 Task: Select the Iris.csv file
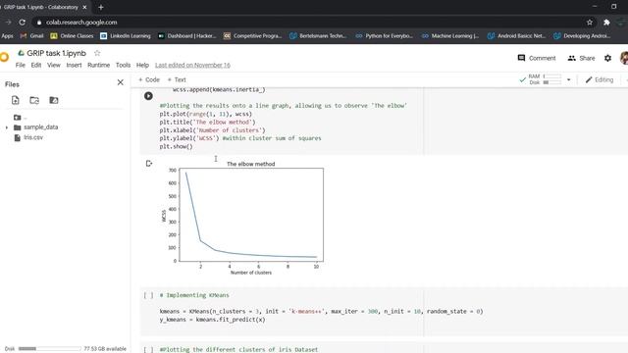click(x=28, y=137)
